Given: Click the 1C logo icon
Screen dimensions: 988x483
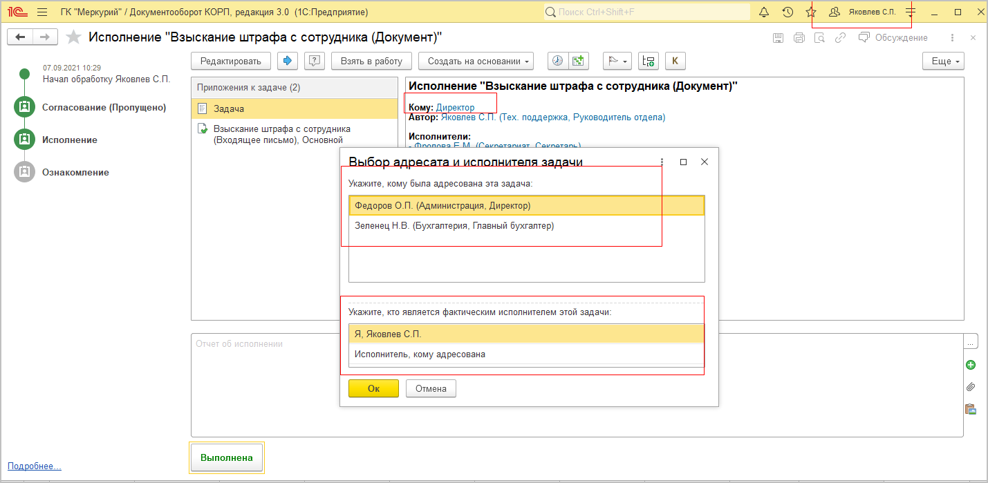Looking at the screenshot, I should point(17,12).
